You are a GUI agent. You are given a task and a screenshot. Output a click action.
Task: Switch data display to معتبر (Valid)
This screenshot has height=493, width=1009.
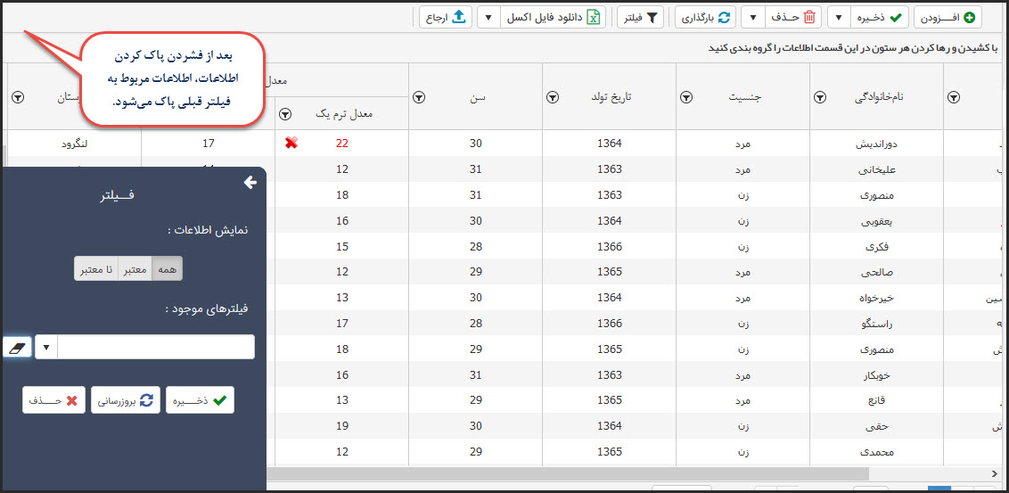[x=135, y=268]
